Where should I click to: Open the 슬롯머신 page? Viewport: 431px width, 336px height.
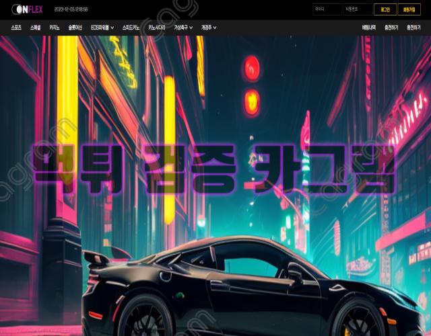[75, 28]
